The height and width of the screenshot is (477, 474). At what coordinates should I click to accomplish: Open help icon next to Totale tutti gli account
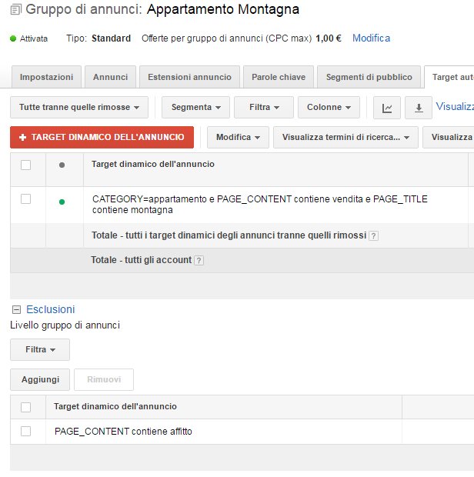[199, 260]
